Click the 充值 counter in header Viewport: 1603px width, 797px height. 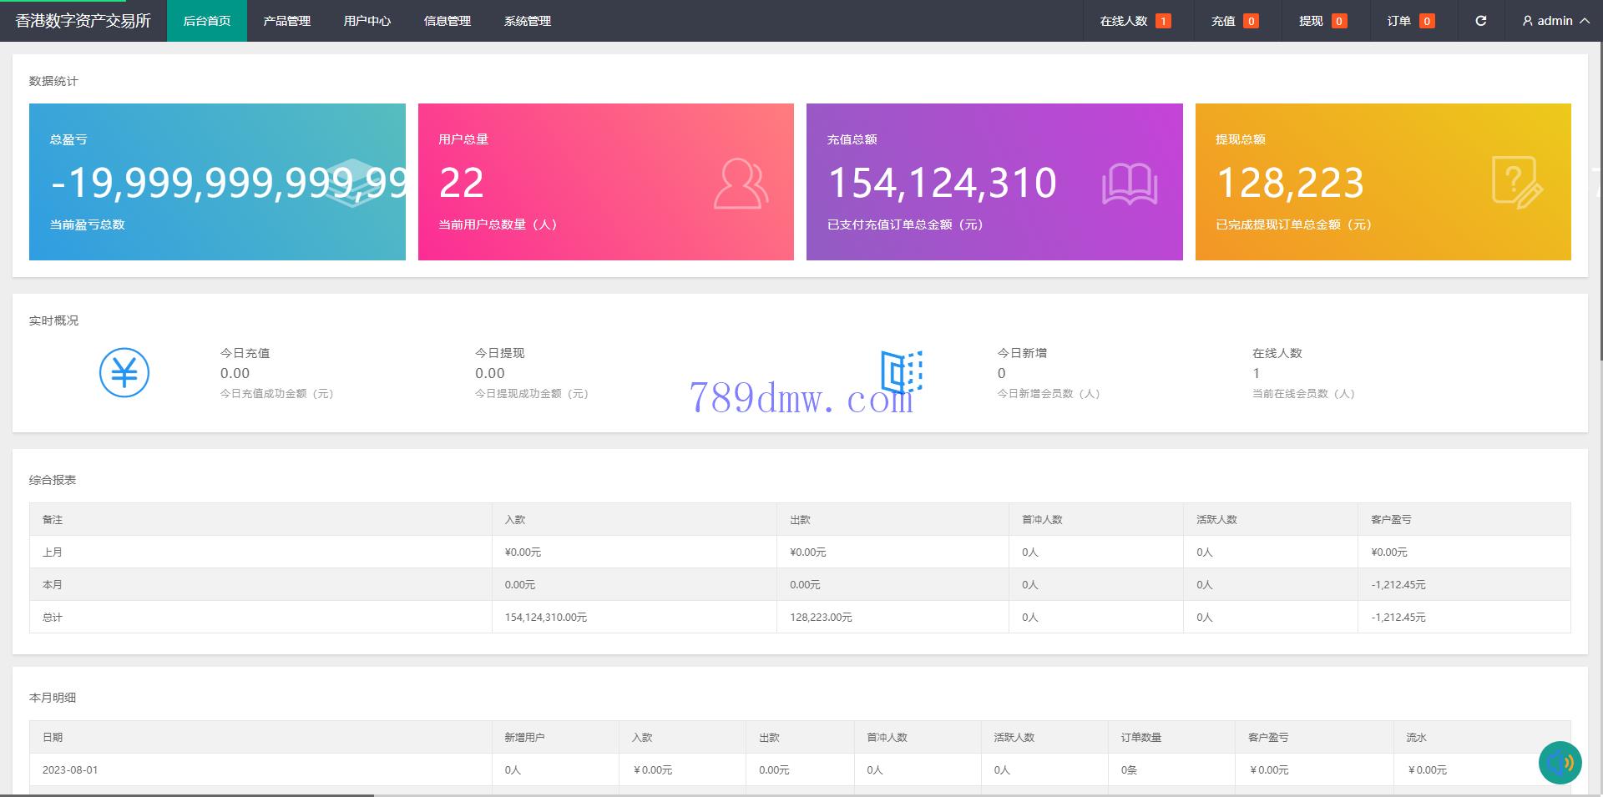point(1234,21)
